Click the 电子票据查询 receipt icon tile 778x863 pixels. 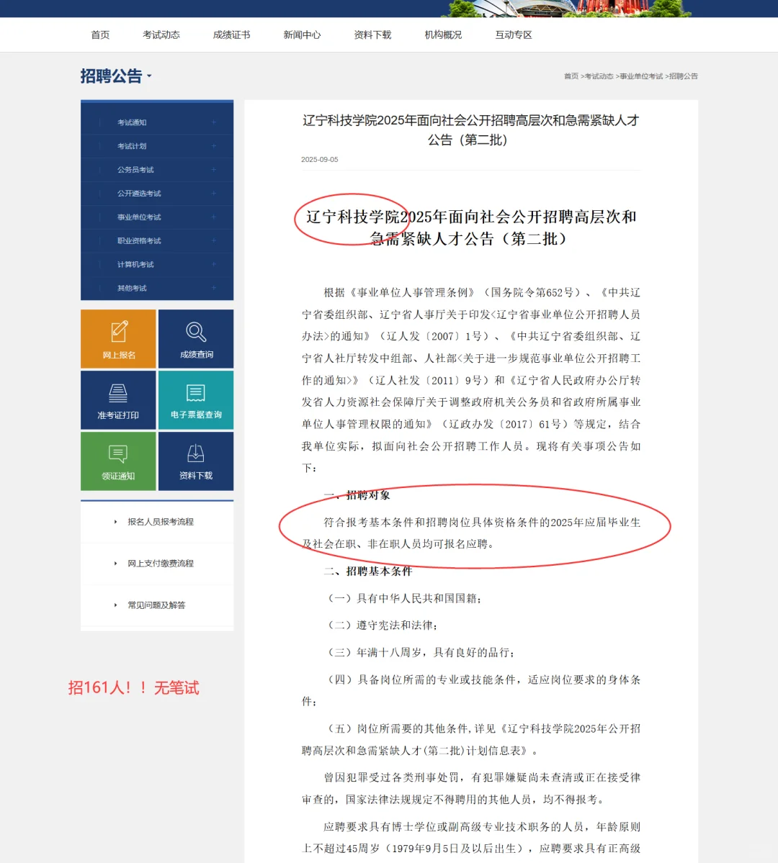click(196, 399)
